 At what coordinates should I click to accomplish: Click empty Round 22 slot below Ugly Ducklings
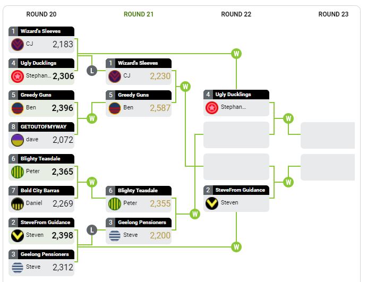pyautogui.click(x=236, y=134)
